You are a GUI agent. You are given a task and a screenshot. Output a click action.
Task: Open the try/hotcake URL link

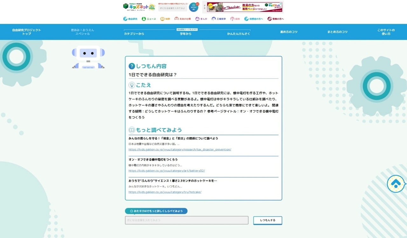(165, 192)
